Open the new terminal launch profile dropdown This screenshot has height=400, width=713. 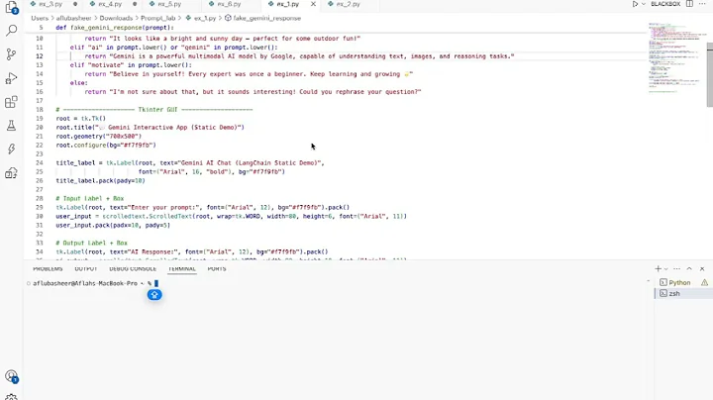(x=666, y=268)
